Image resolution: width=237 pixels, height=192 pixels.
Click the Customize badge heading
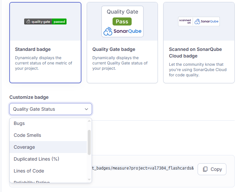pyautogui.click(x=29, y=97)
